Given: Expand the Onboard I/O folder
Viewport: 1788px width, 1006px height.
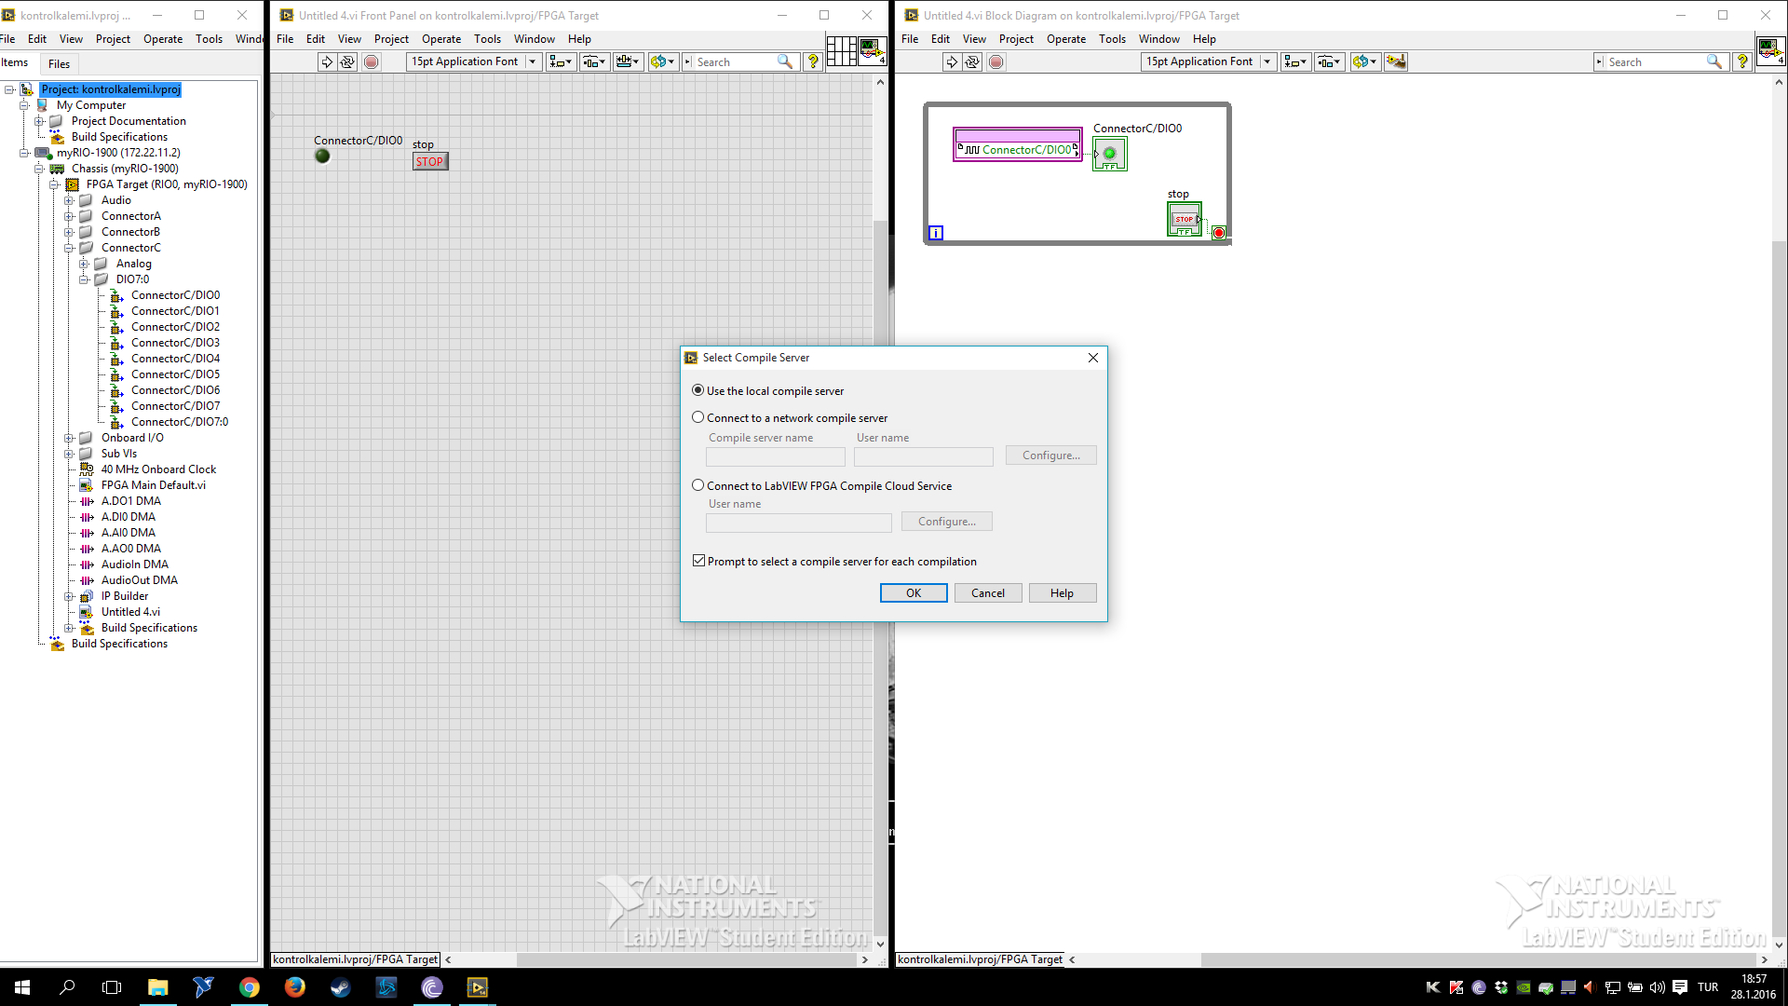Looking at the screenshot, I should pos(69,438).
